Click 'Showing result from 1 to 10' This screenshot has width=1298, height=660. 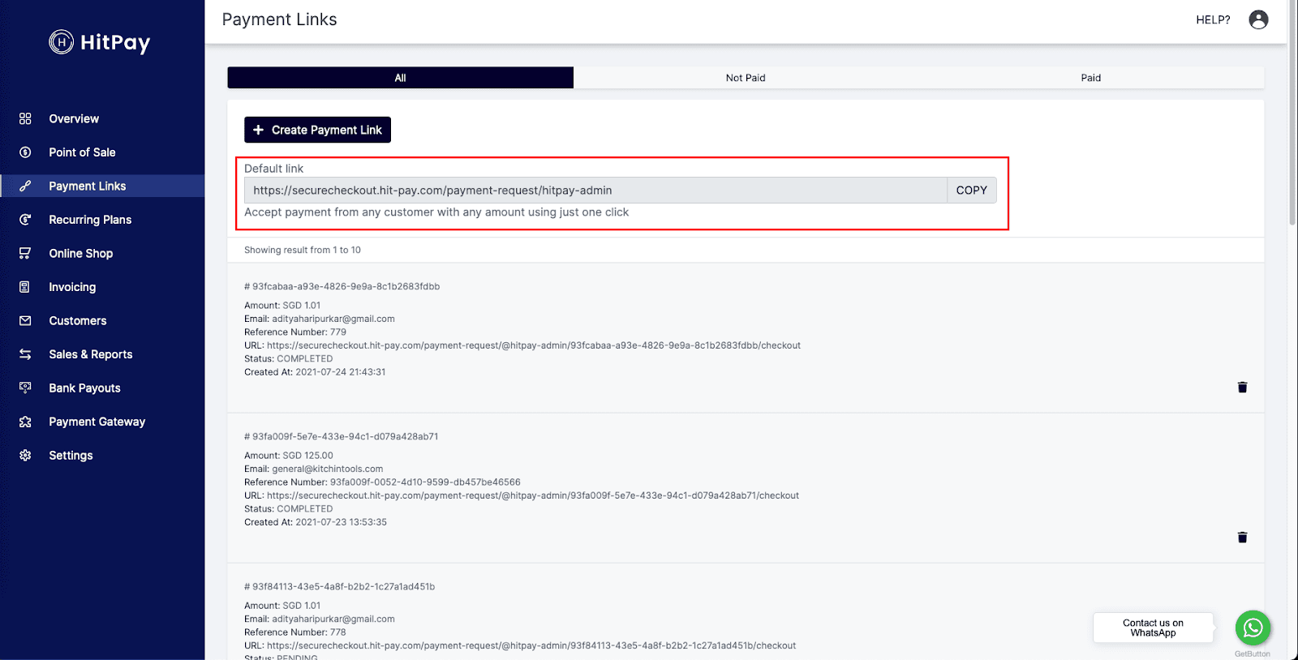[303, 250]
